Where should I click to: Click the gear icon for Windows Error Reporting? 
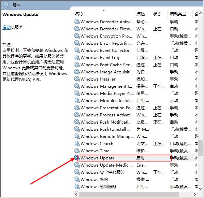pyautogui.click(x=77, y=43)
